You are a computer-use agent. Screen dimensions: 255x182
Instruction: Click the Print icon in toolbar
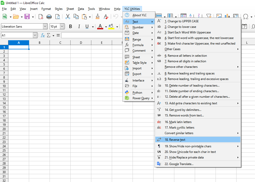(49, 17)
